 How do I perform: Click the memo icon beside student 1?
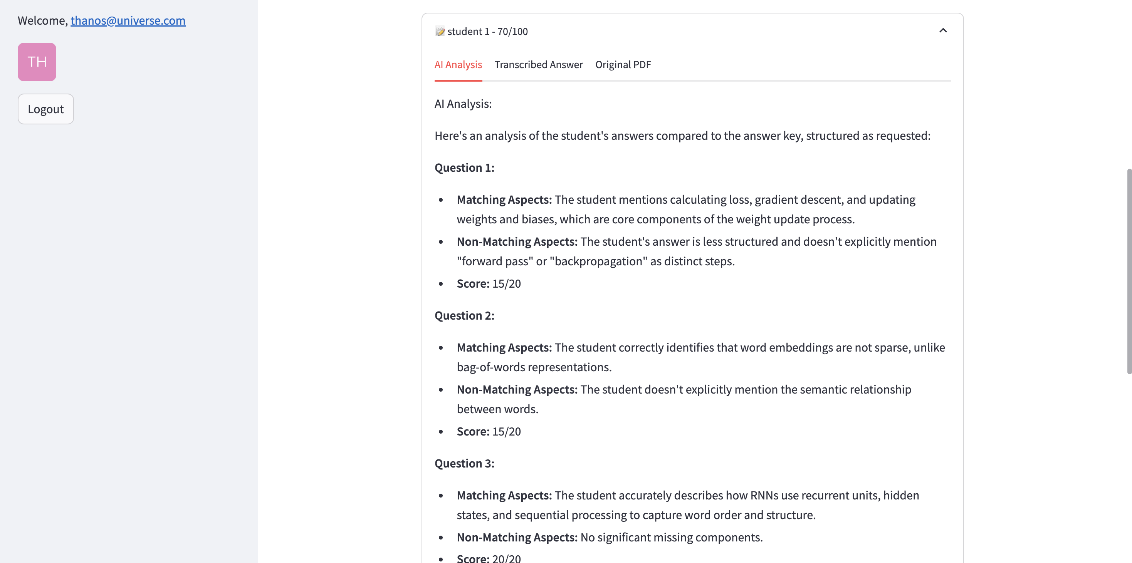[x=440, y=31]
